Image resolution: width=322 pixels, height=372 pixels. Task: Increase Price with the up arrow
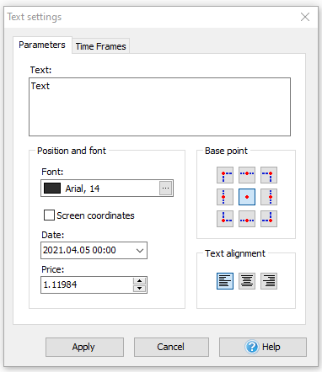coord(139,281)
